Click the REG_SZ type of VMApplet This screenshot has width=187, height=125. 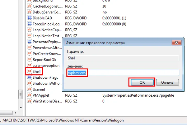pyautogui.click(x=71, y=95)
